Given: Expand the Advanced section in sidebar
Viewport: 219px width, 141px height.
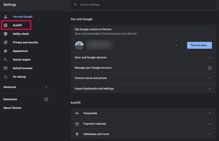Looking at the screenshot, I should [46, 87].
